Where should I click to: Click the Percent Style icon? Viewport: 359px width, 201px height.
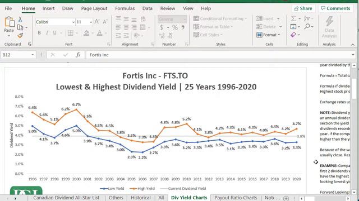[x=175, y=27]
